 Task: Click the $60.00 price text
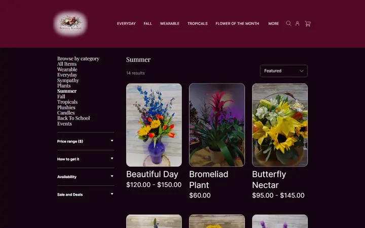(x=200, y=196)
